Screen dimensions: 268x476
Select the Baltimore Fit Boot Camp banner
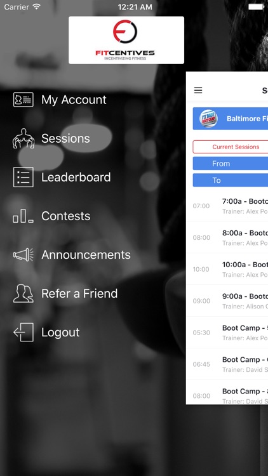(x=231, y=119)
